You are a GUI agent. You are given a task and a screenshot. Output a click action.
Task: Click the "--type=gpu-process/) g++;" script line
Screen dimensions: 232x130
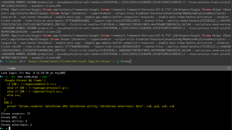(x=38, y=88)
